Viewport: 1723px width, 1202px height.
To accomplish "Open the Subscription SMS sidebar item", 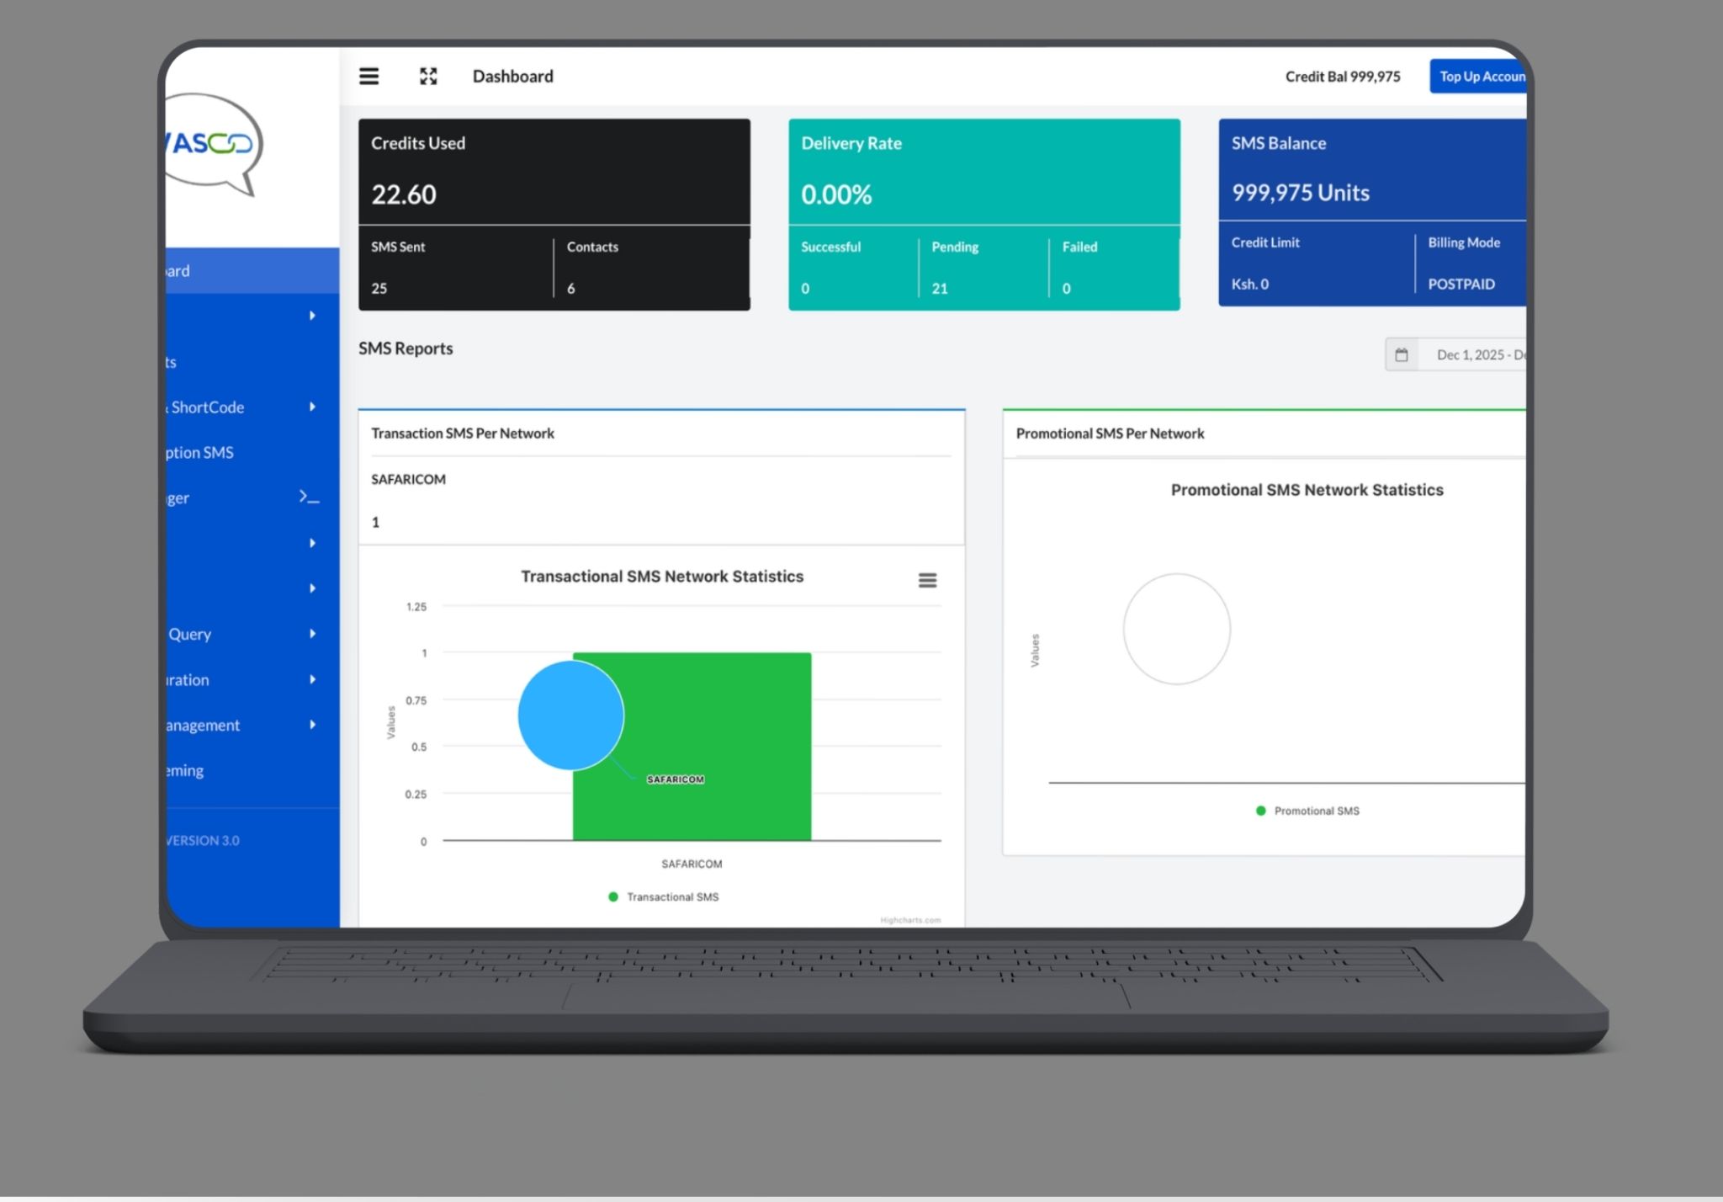I will [200, 452].
